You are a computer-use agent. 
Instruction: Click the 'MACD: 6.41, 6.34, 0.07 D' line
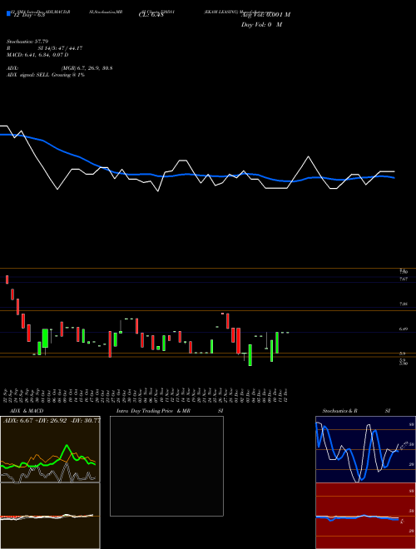tap(37, 55)
